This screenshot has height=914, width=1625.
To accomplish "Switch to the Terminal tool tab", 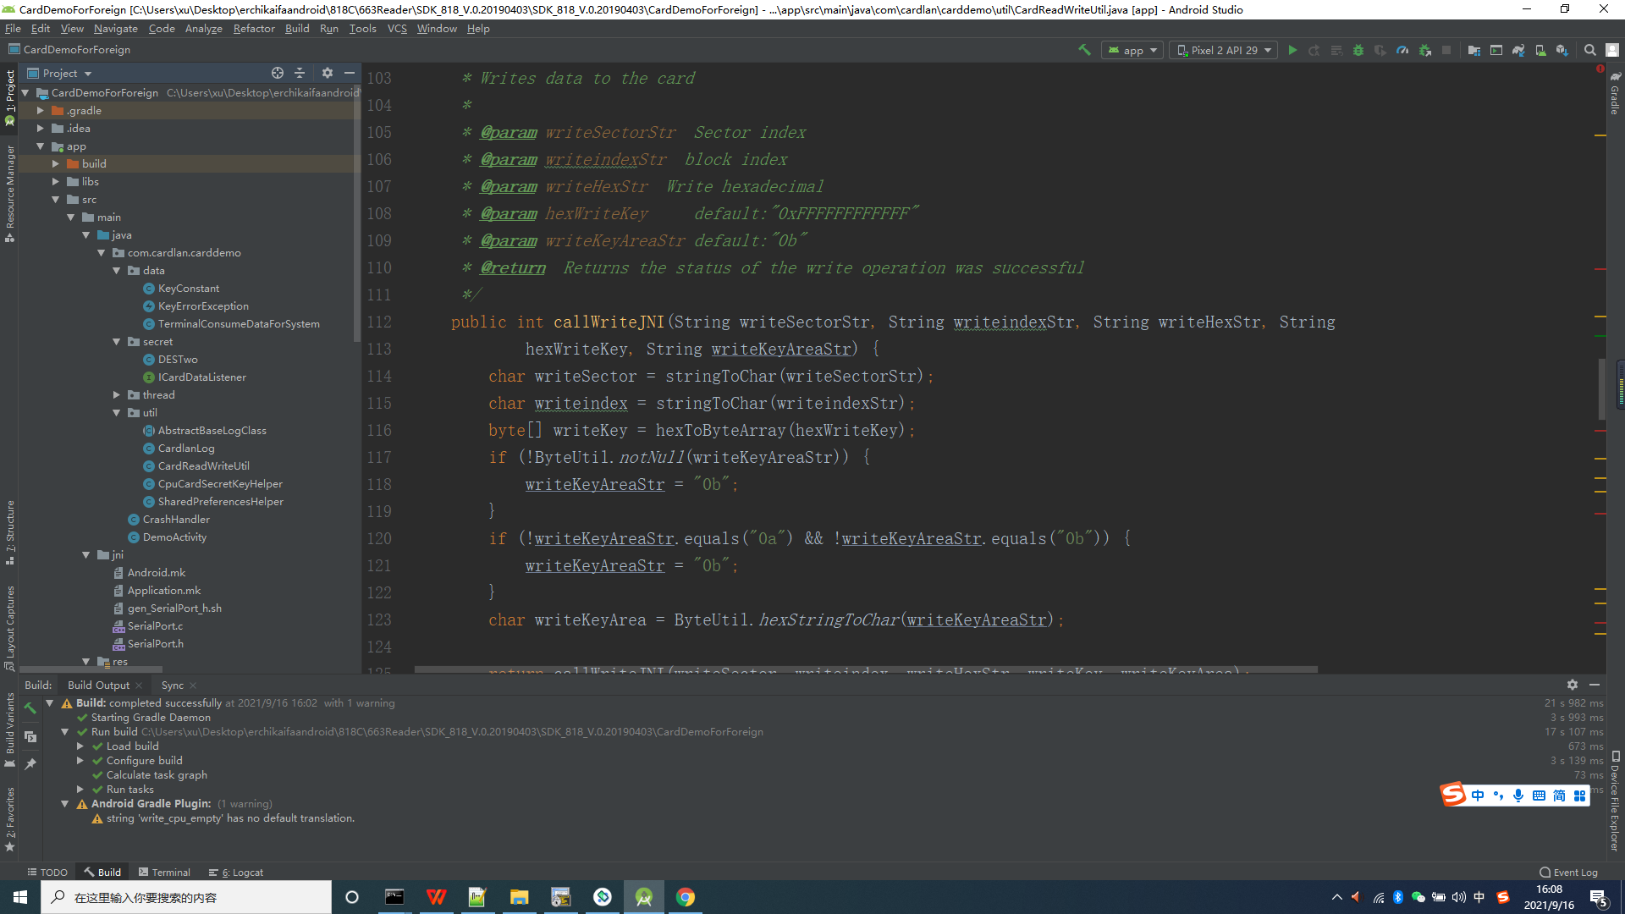I will click(x=165, y=872).
